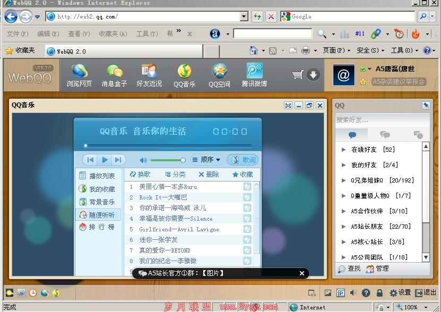
Task: Switch to the recent chats clock tab
Action: pyautogui.click(x=418, y=135)
